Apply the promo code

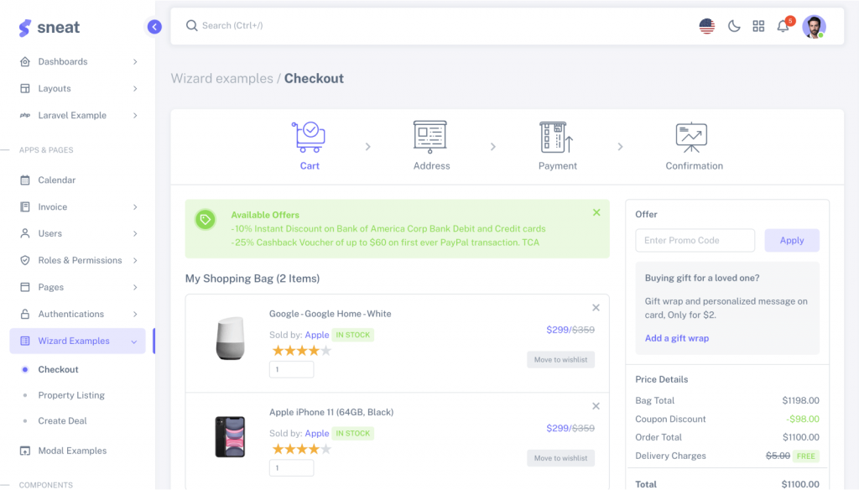pyautogui.click(x=791, y=240)
